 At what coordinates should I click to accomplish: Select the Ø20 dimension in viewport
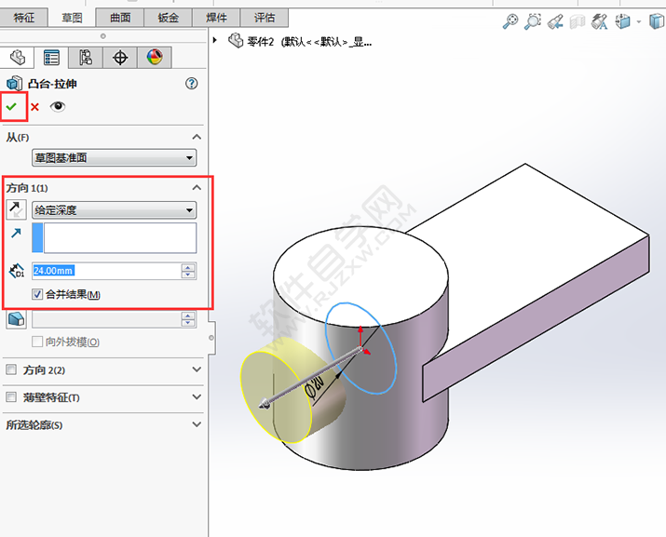click(314, 388)
